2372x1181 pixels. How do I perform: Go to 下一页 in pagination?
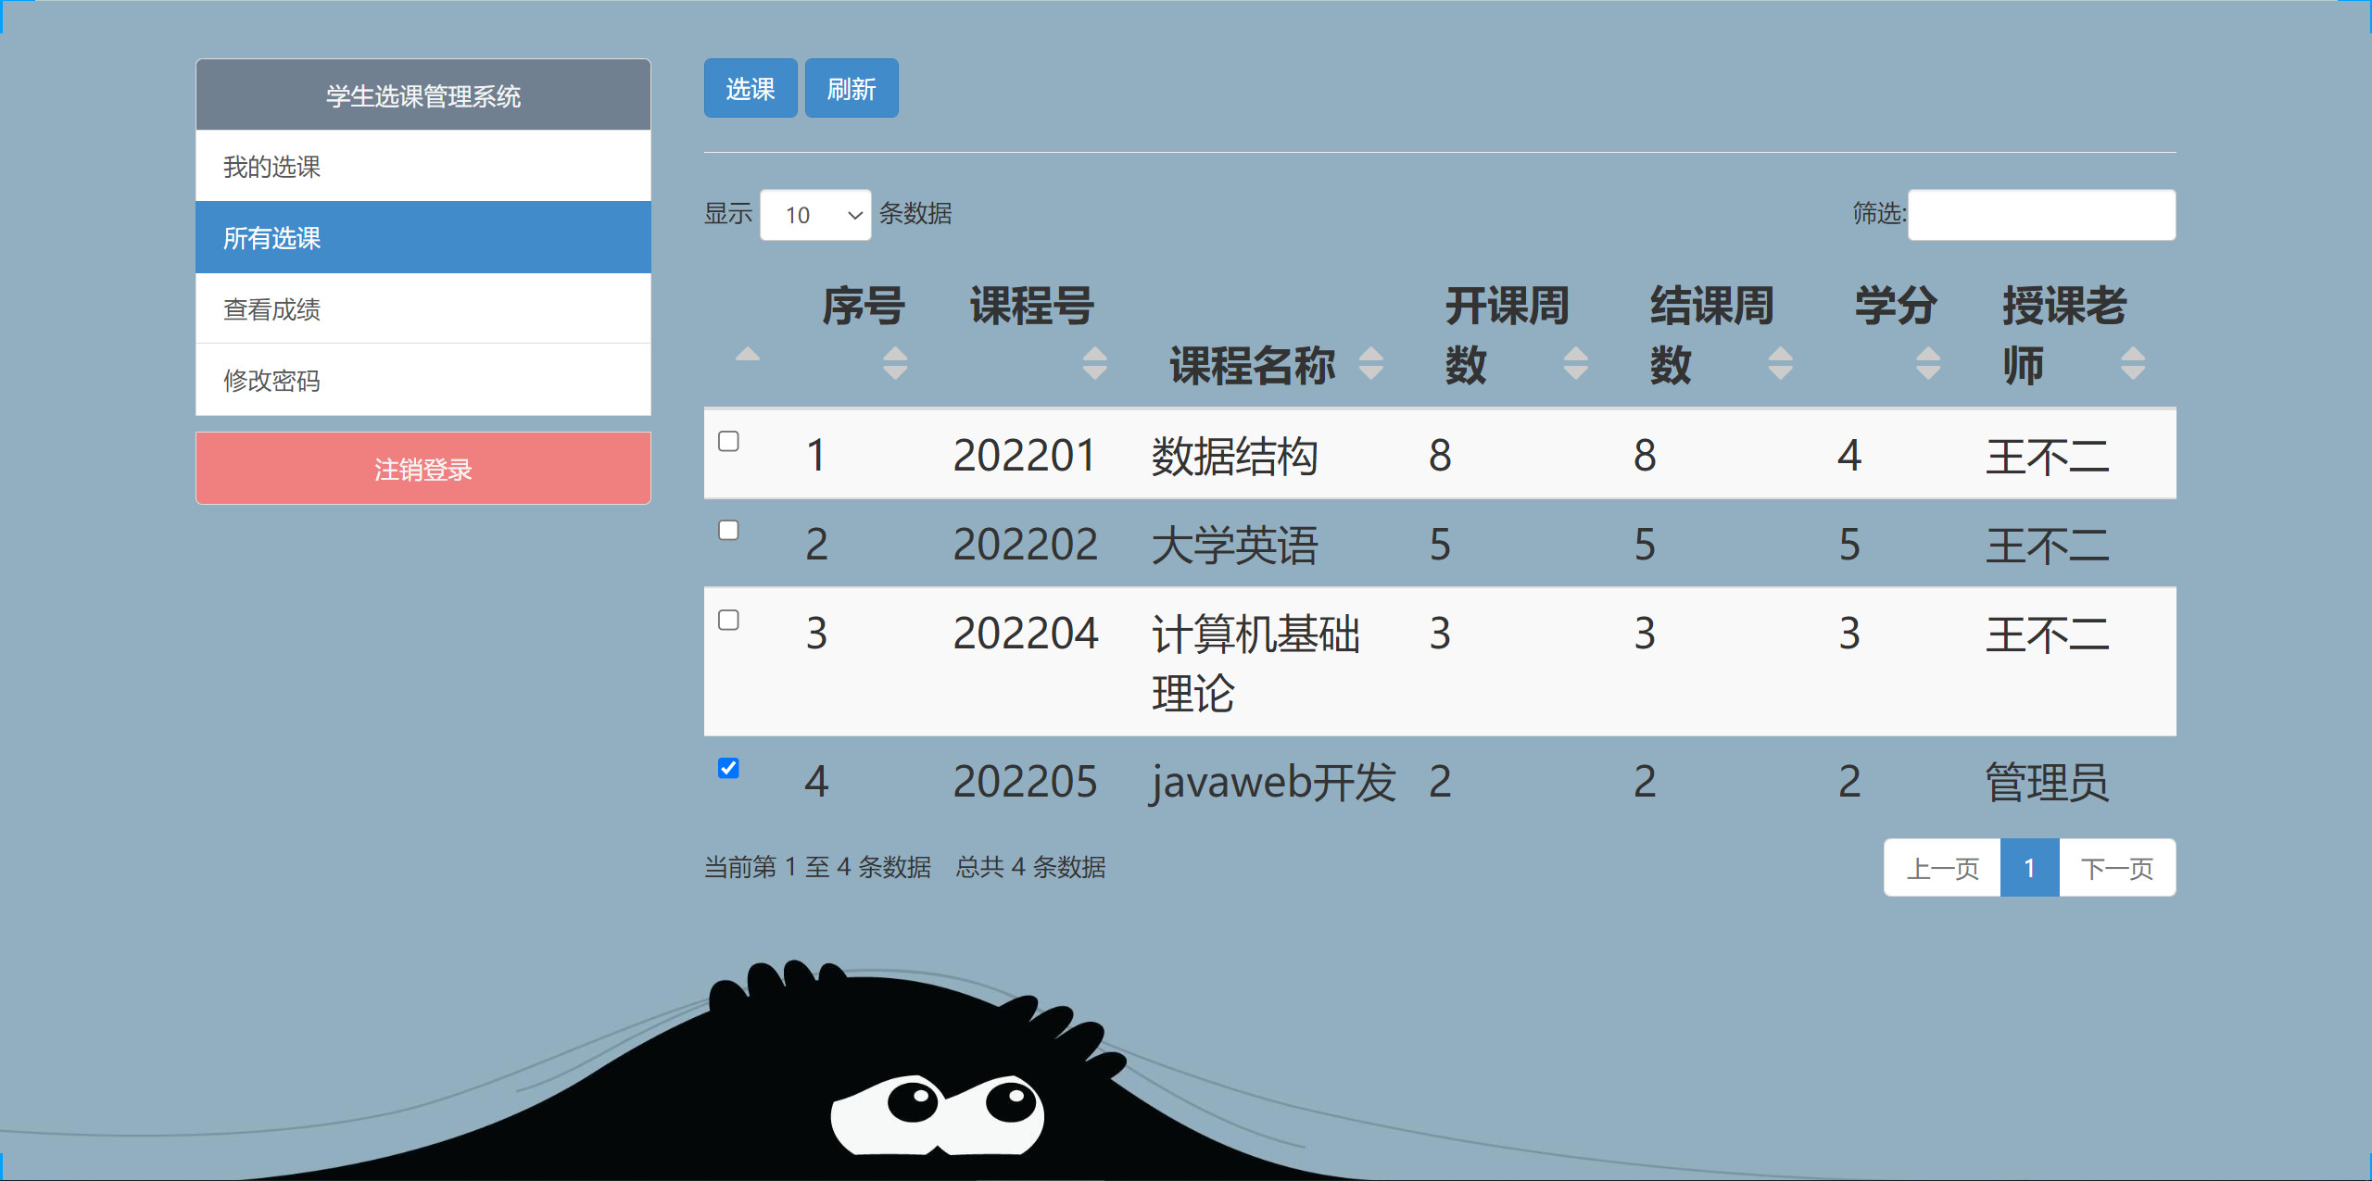pos(2117,868)
